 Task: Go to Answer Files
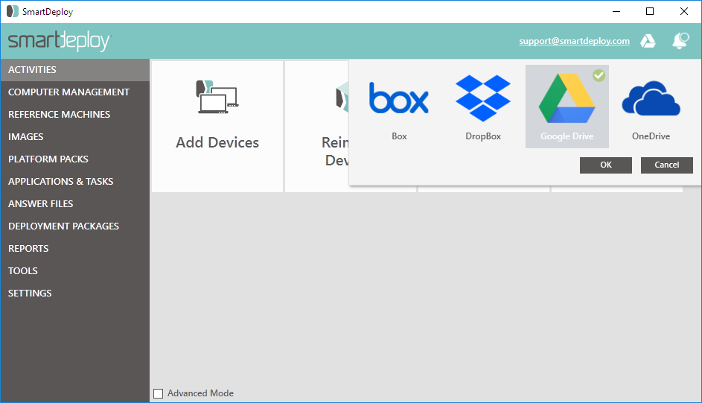pos(74,204)
